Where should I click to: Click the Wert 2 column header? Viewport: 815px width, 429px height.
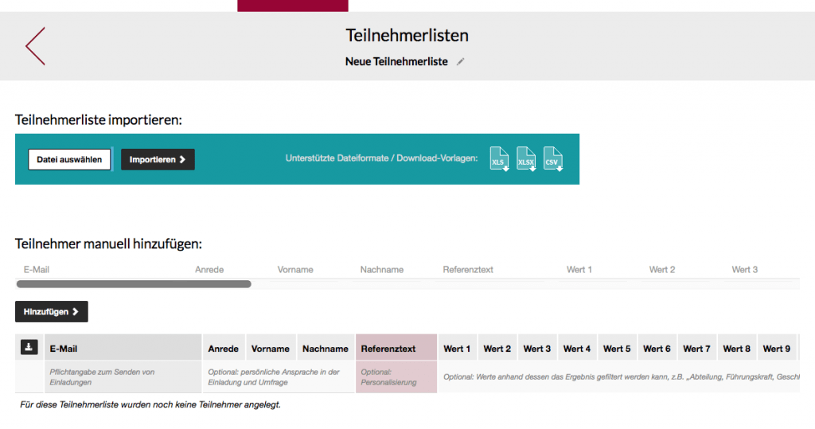[x=497, y=349]
